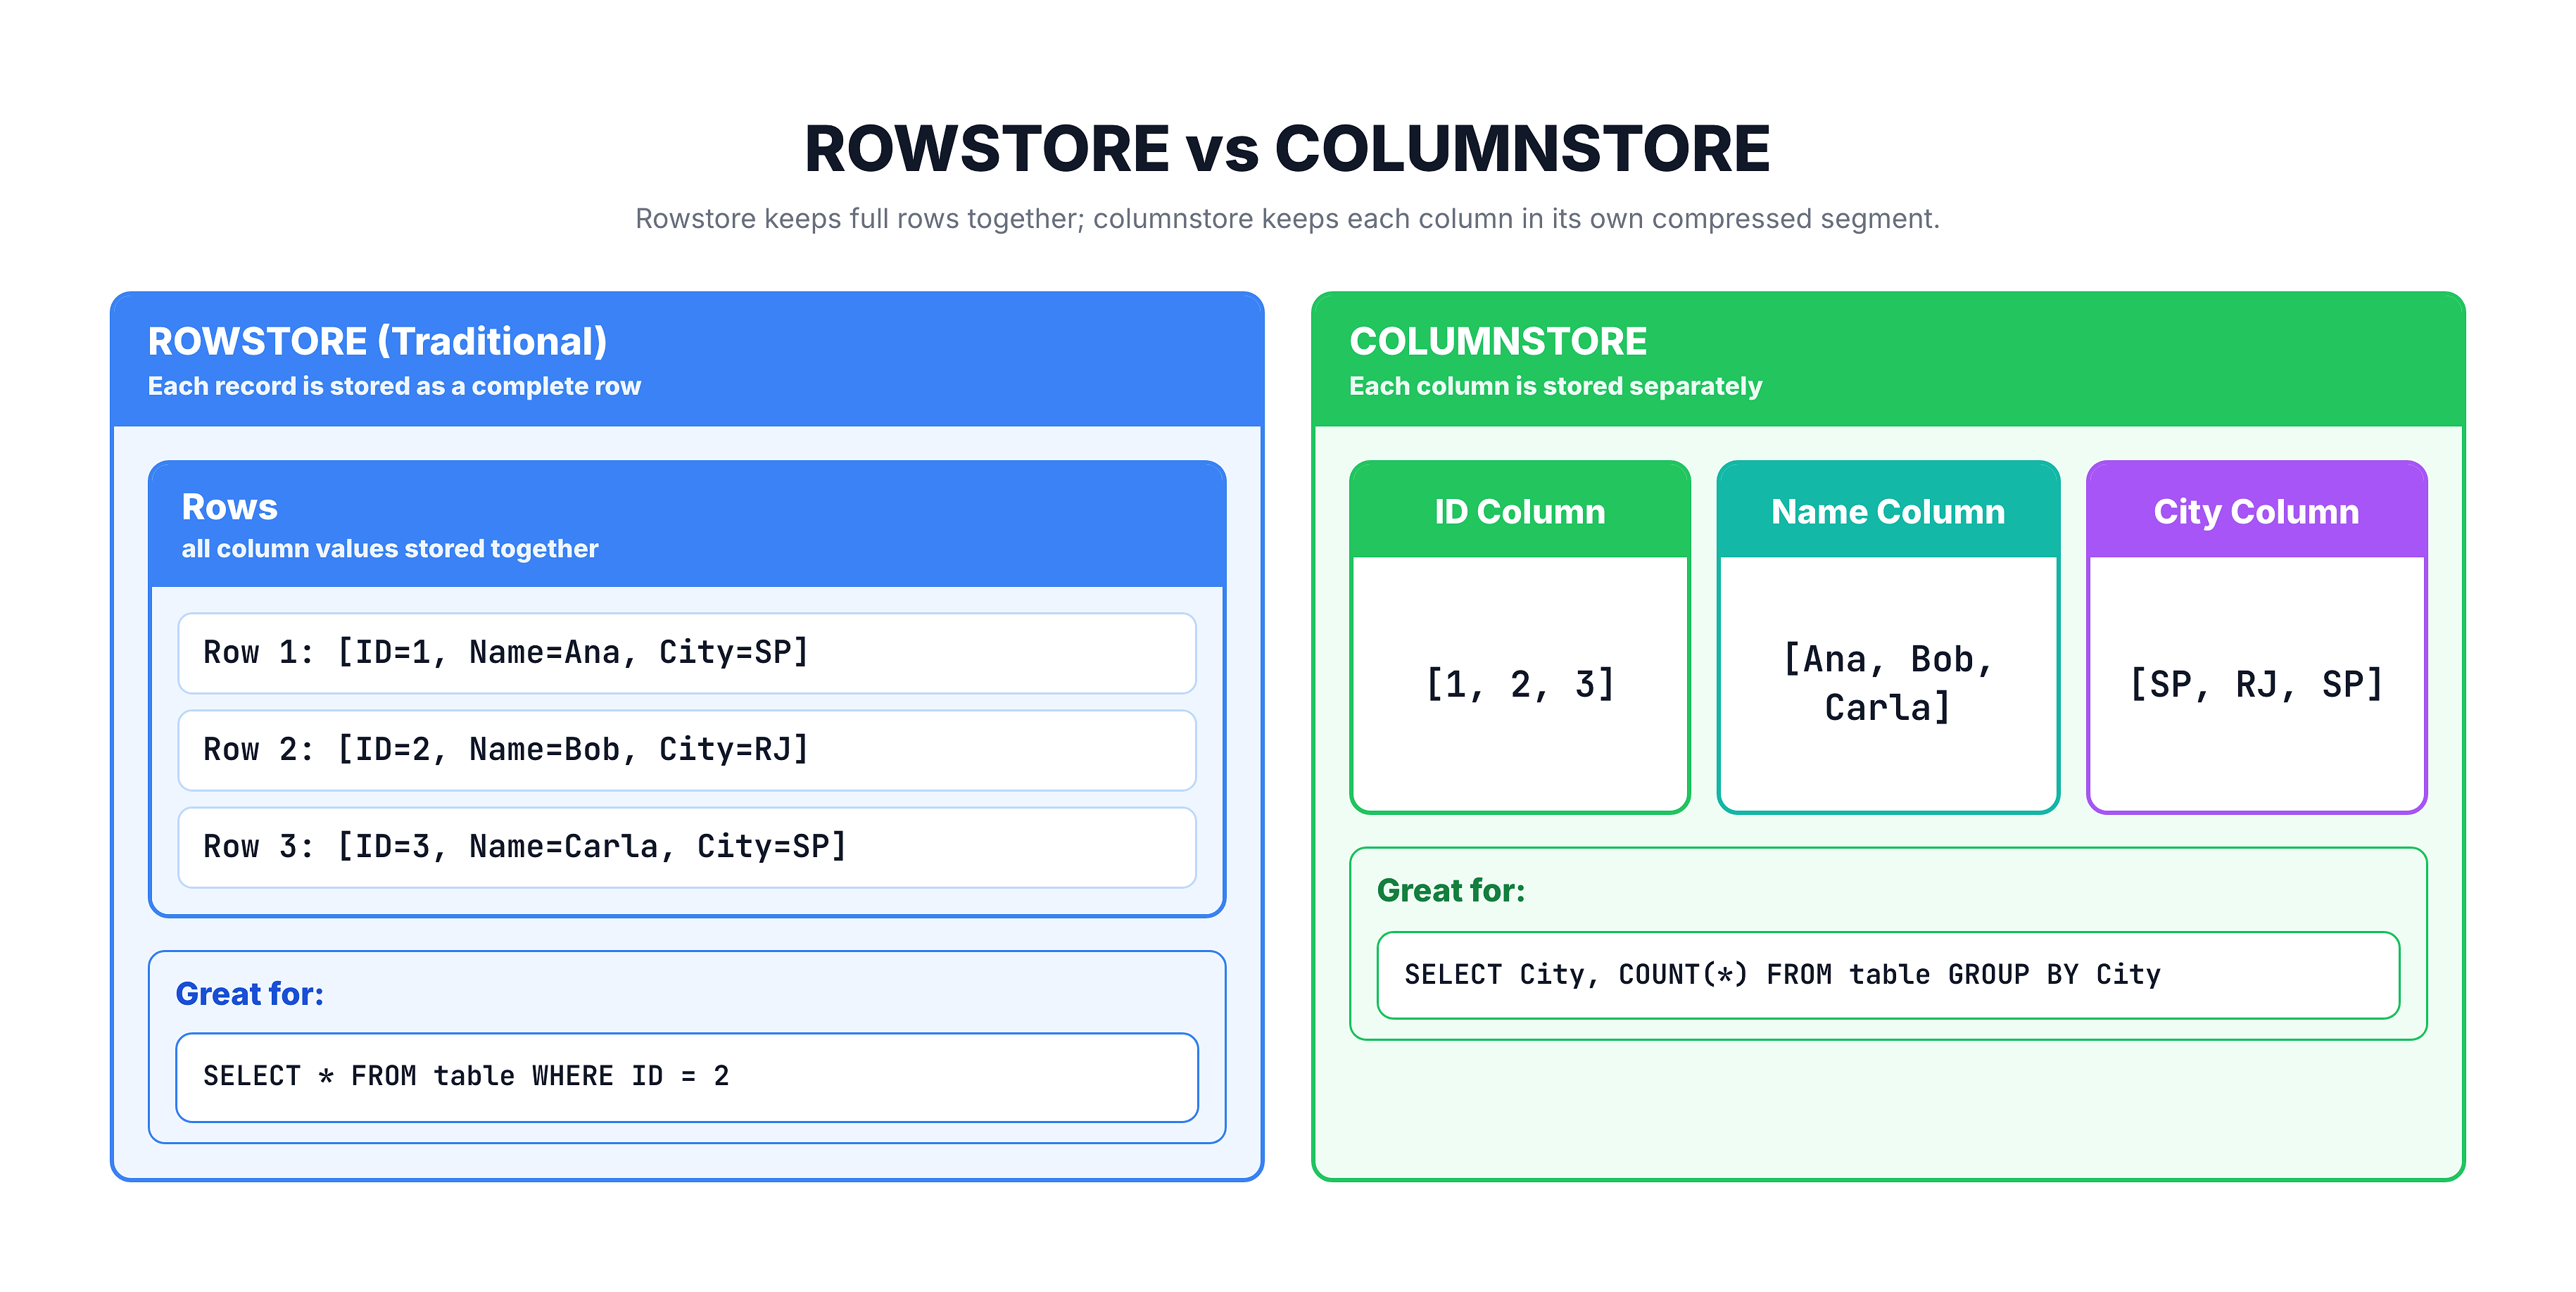This screenshot has height=1292, width=2576.
Task: Click the '[SP, RJ, SP]' values
Action: tap(2256, 684)
